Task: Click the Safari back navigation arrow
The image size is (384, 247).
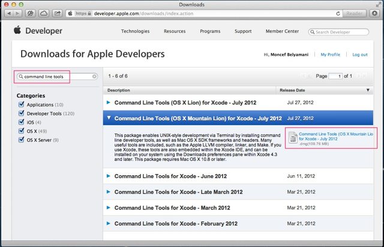Action: pyautogui.click(x=9, y=13)
